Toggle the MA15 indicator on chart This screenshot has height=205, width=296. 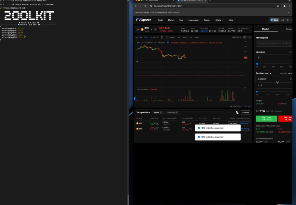(185, 37)
